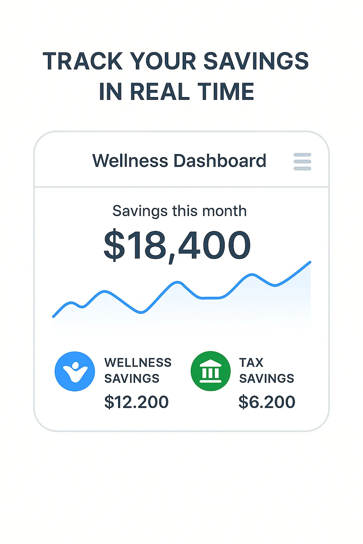Click the lowest dip in the chart line

pos(141,312)
